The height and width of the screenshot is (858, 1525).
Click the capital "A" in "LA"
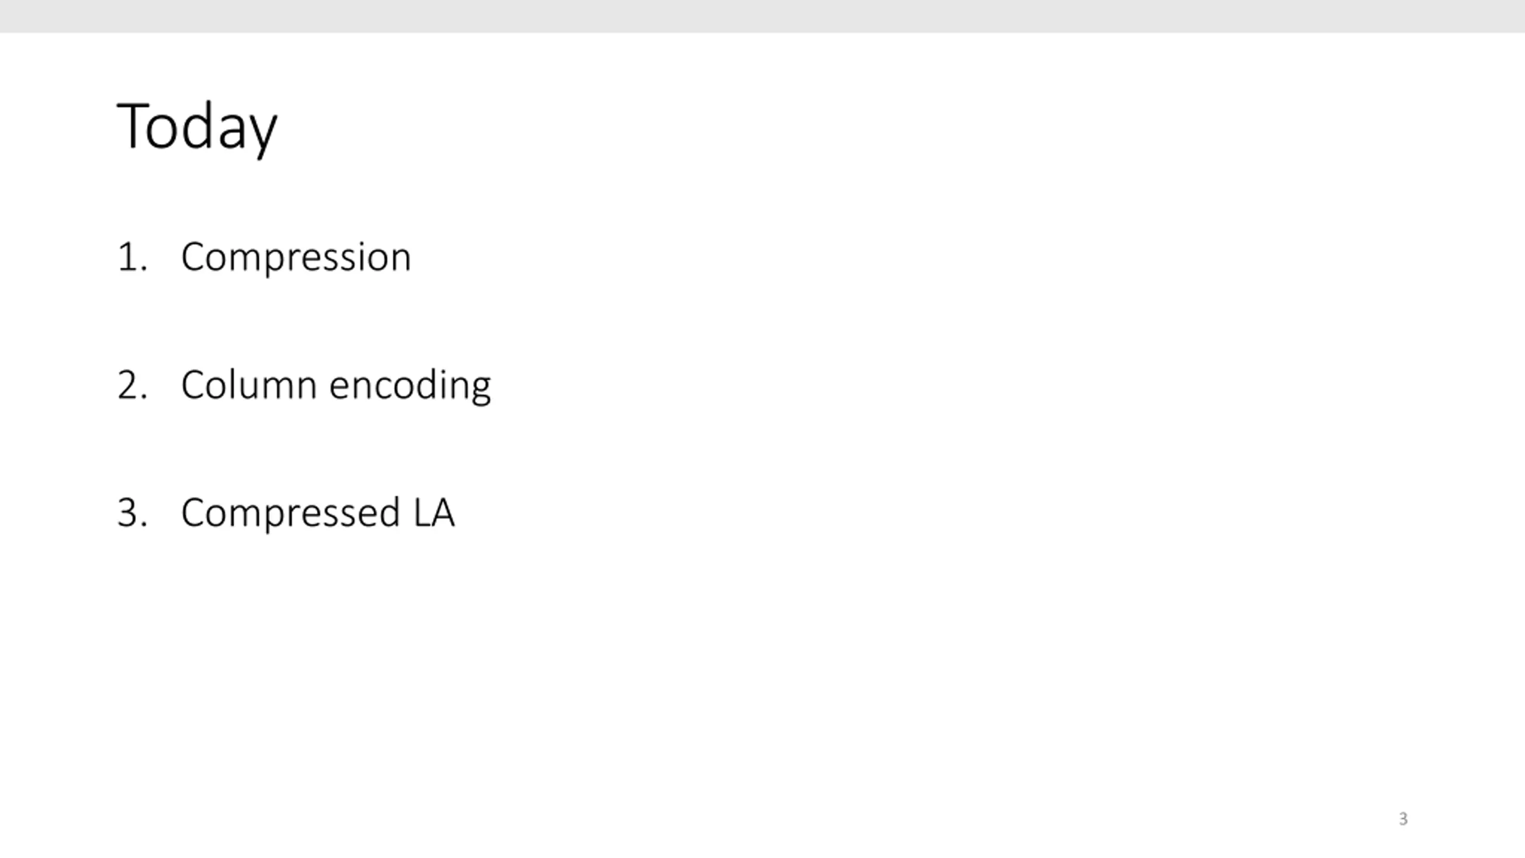point(443,512)
